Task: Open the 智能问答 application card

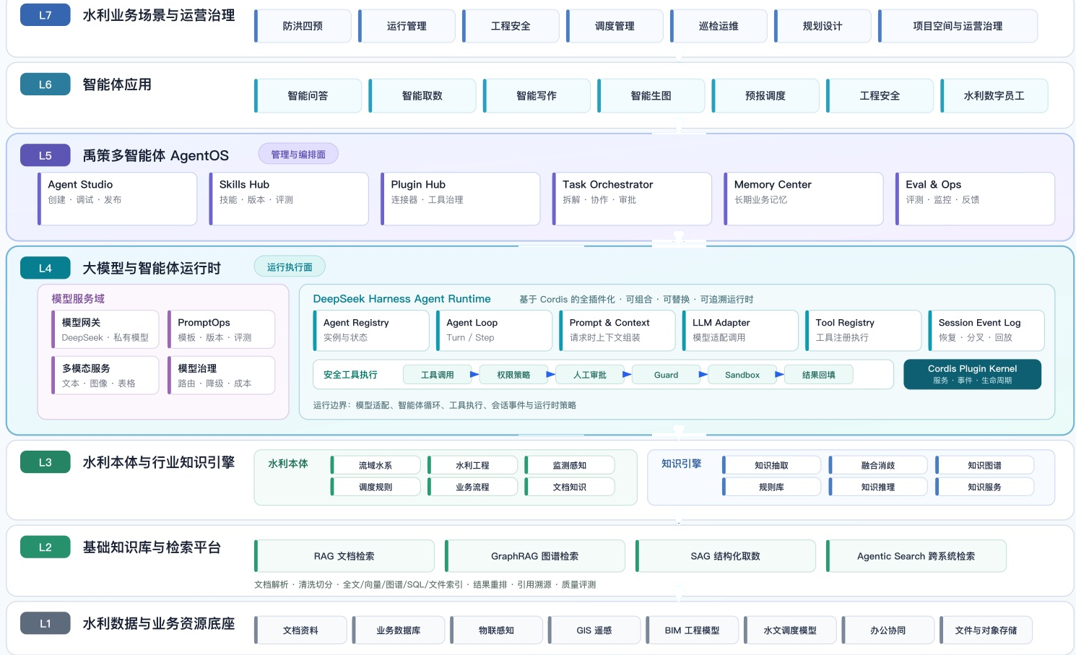Action: (x=308, y=96)
